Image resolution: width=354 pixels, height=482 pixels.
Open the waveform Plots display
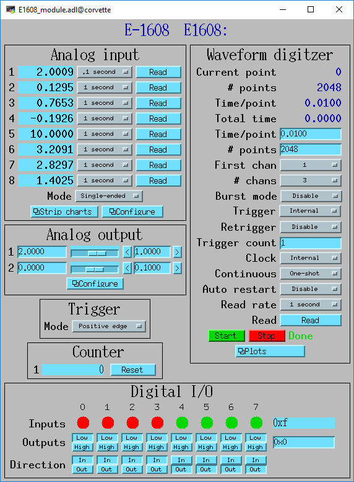click(x=270, y=351)
